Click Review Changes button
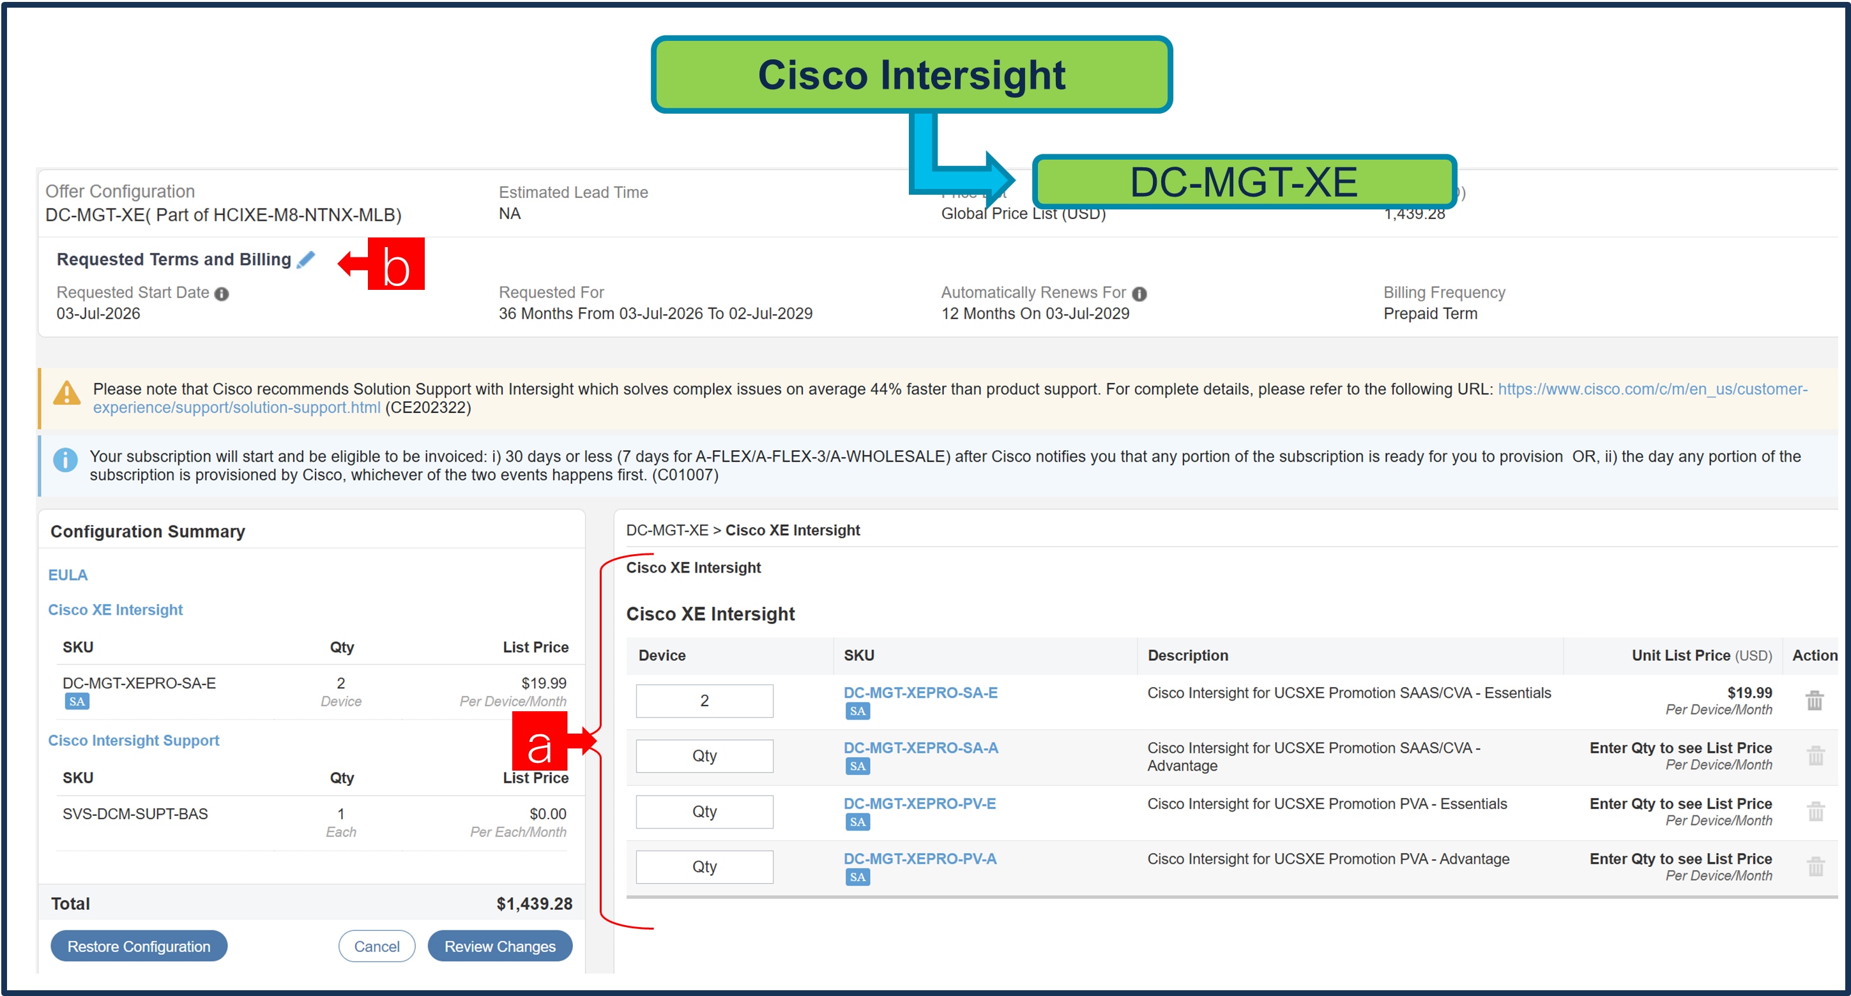This screenshot has height=996, width=1851. pyautogui.click(x=500, y=946)
